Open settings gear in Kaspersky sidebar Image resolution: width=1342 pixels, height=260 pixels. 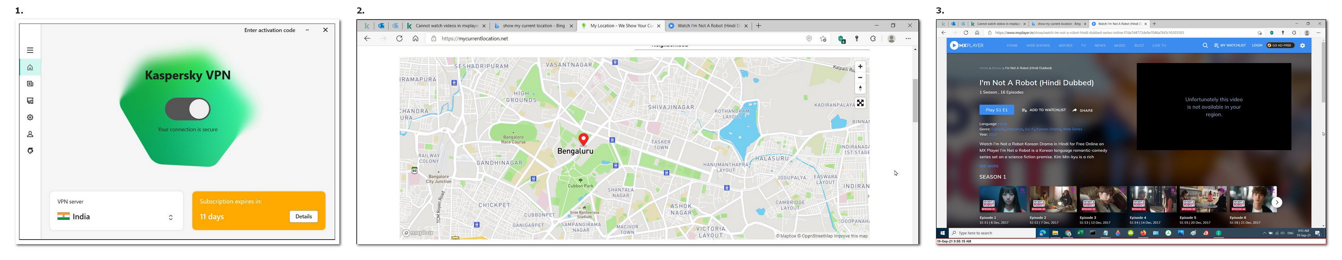pos(30,117)
